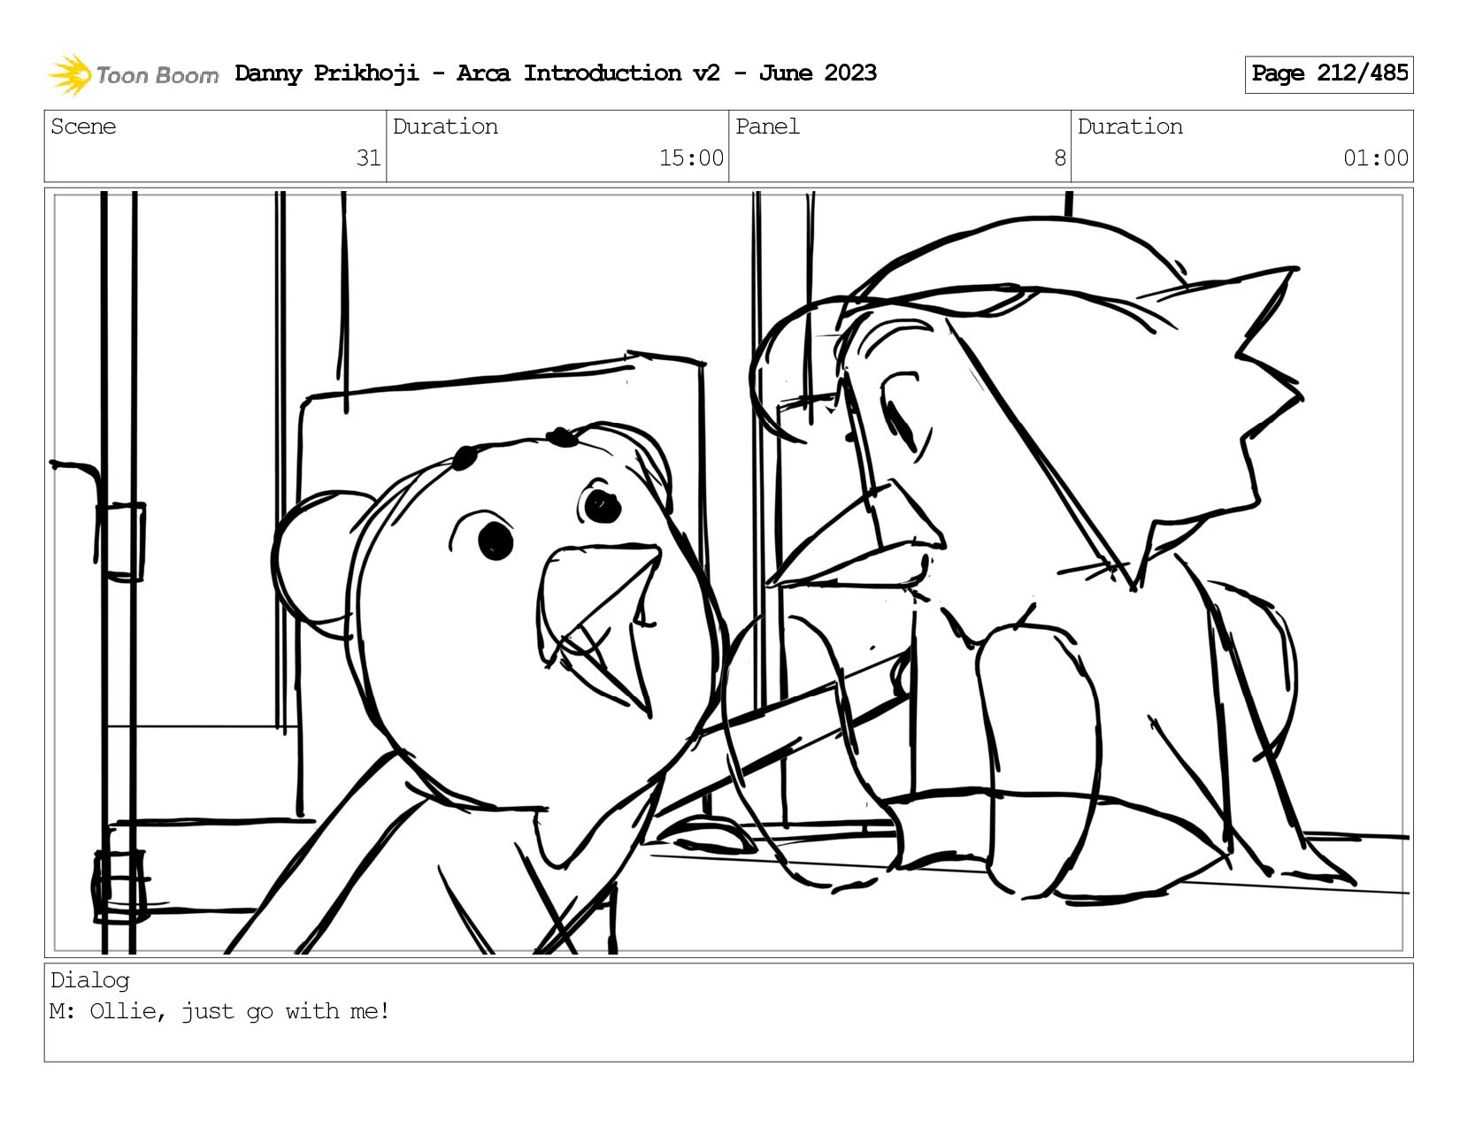This screenshot has width=1460, height=1128.
Task: Click the 'Panel' label
Action: point(767,127)
